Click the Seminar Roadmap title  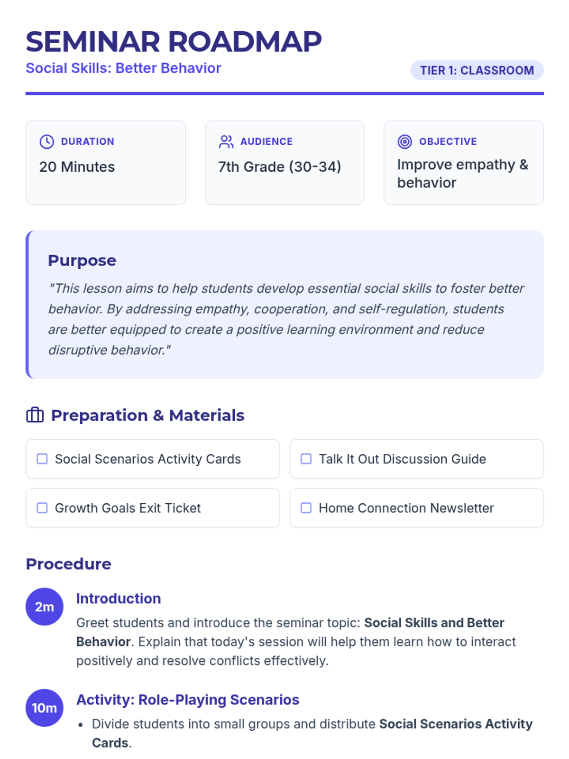(174, 42)
